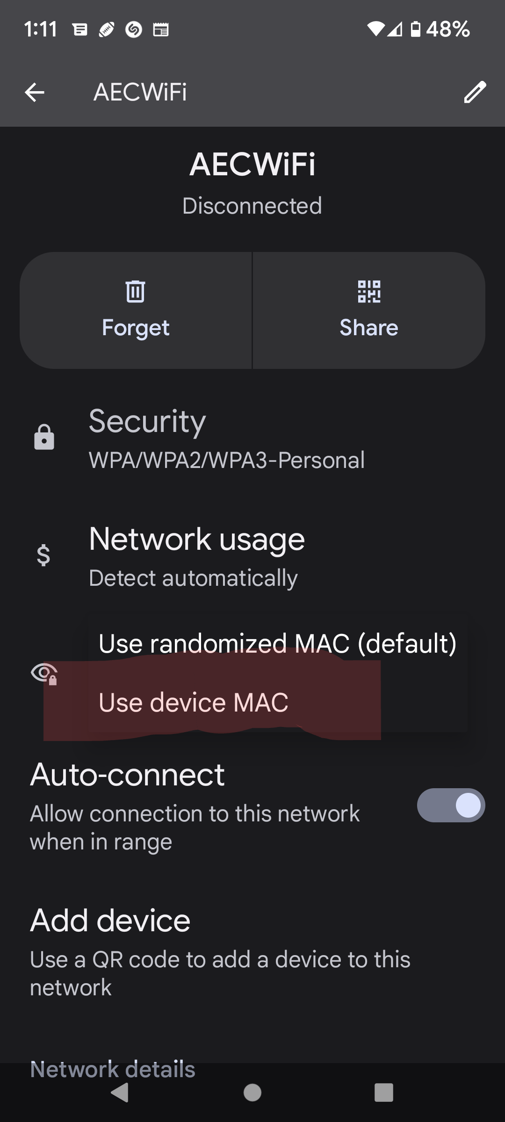Open the edit pencil icon
The height and width of the screenshot is (1122, 505).
[x=475, y=92]
